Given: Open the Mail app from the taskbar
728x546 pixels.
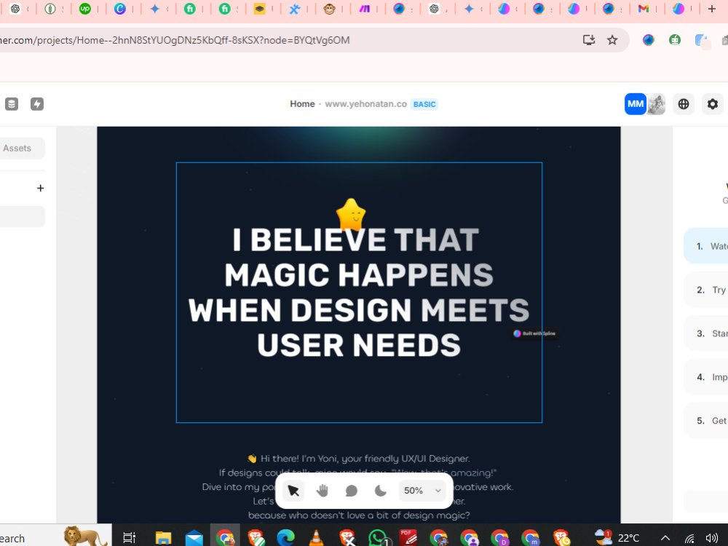Looking at the screenshot, I should click(x=194, y=538).
